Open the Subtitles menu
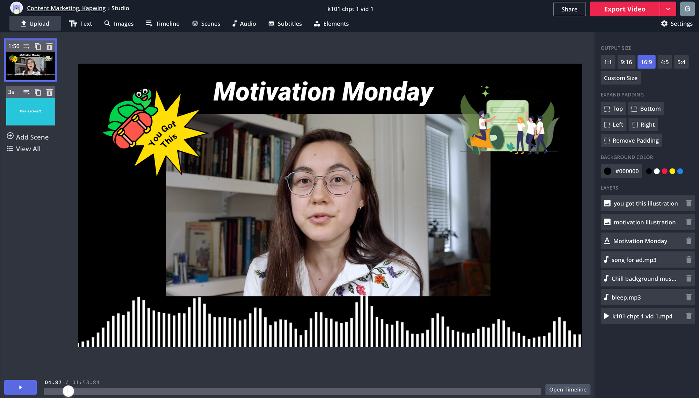The height and width of the screenshot is (398, 699). [285, 23]
